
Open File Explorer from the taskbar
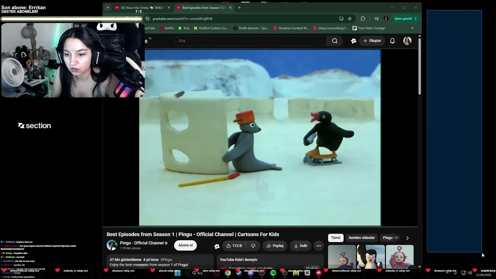(x=296, y=273)
